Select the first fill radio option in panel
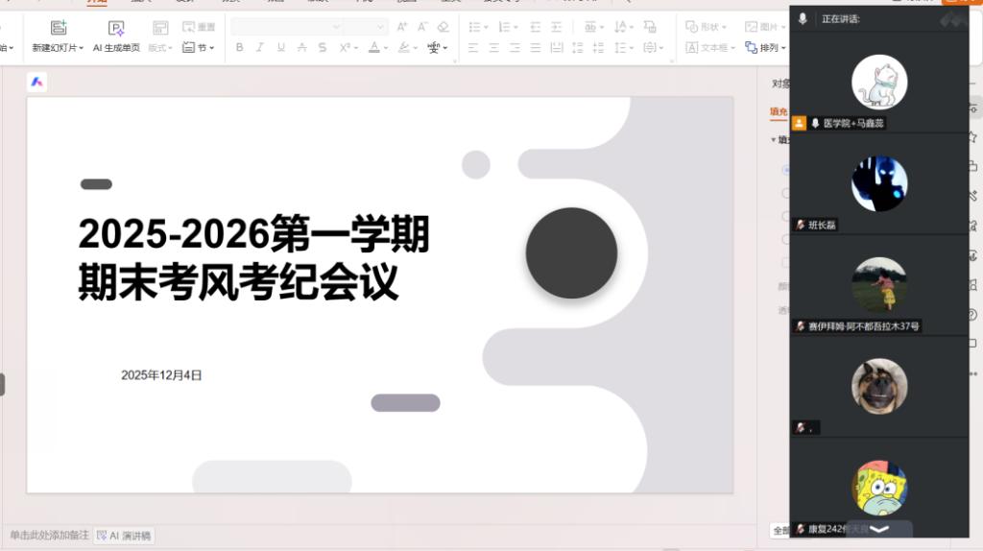The height and width of the screenshot is (551, 983). 785,170
